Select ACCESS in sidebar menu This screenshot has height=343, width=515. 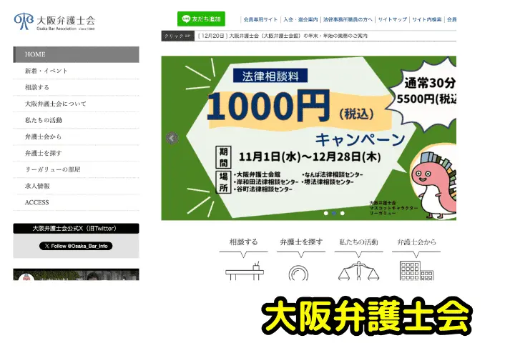click(76, 202)
